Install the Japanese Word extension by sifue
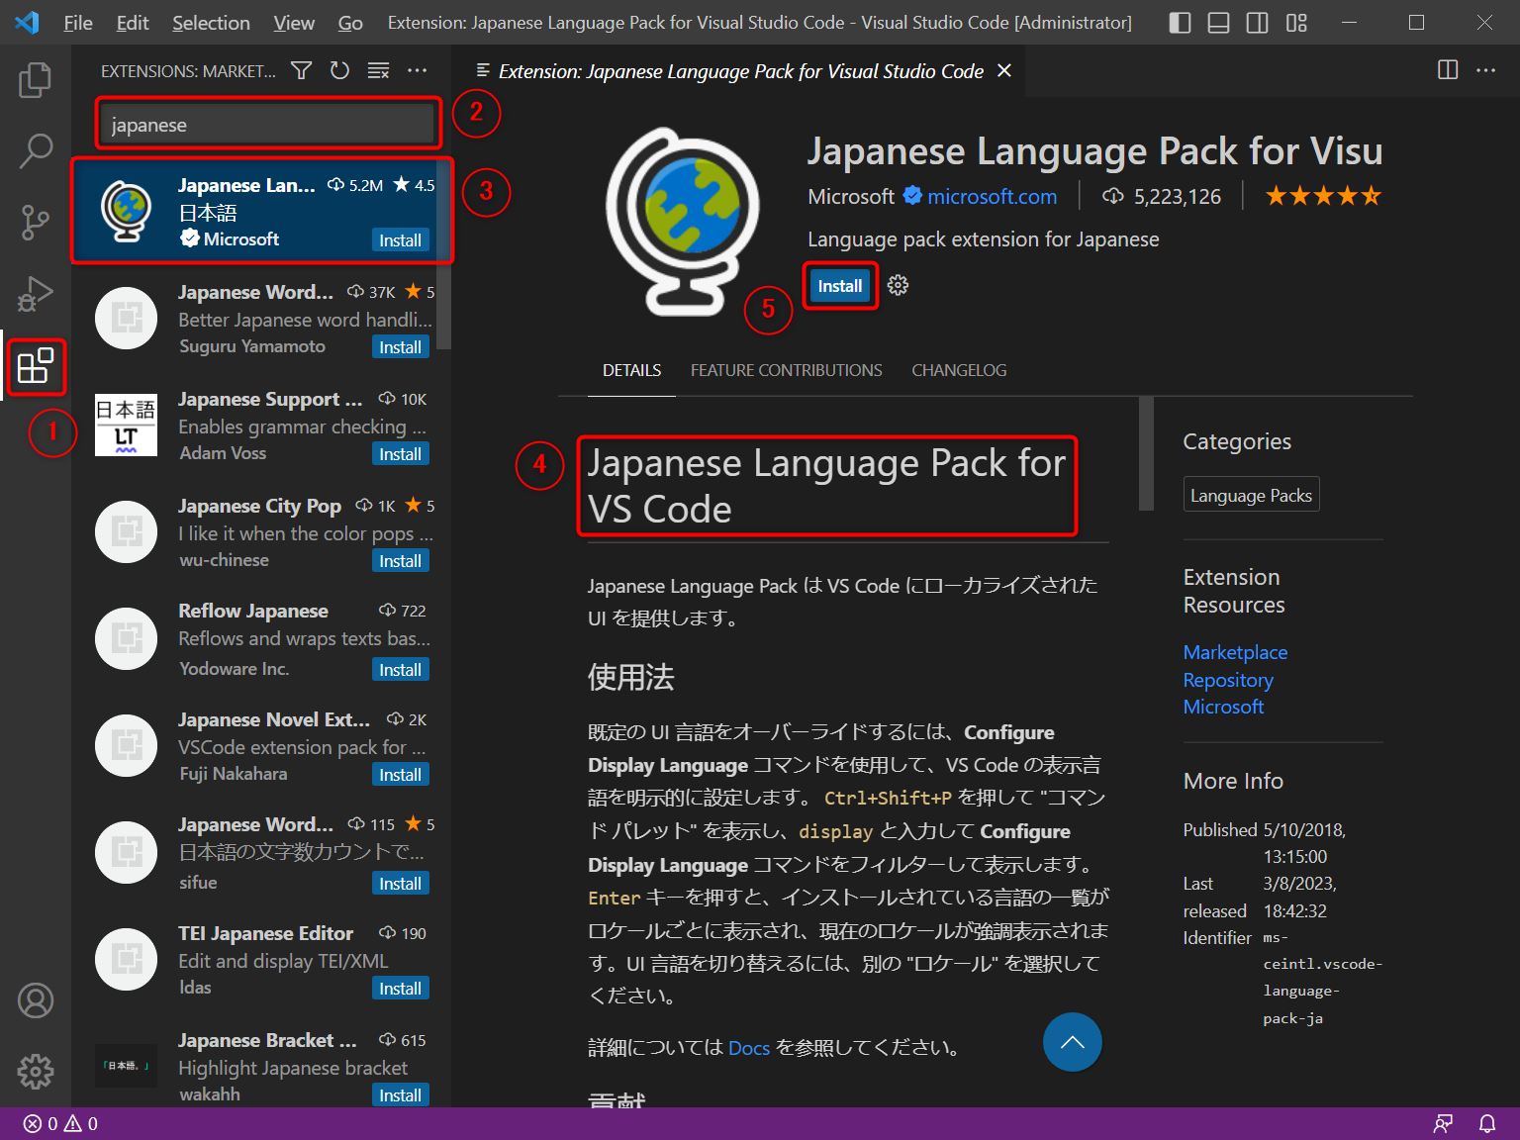Screen dimensions: 1520x1140 400,884
